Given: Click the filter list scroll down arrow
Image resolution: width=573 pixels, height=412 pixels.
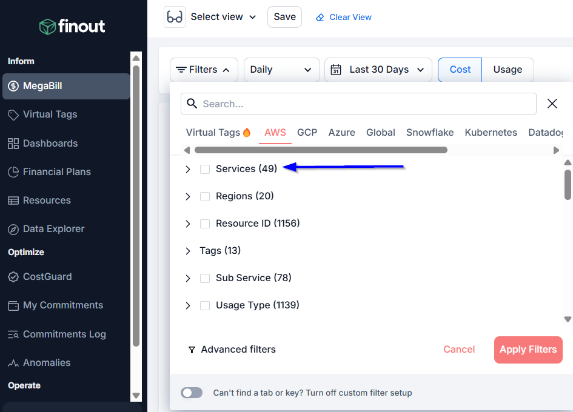Looking at the screenshot, I should click(x=568, y=319).
